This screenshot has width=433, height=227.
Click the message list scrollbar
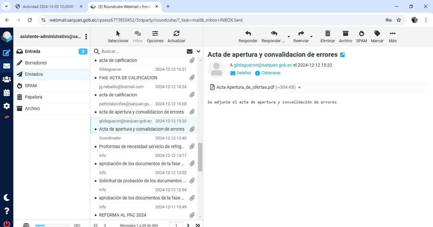point(200,157)
